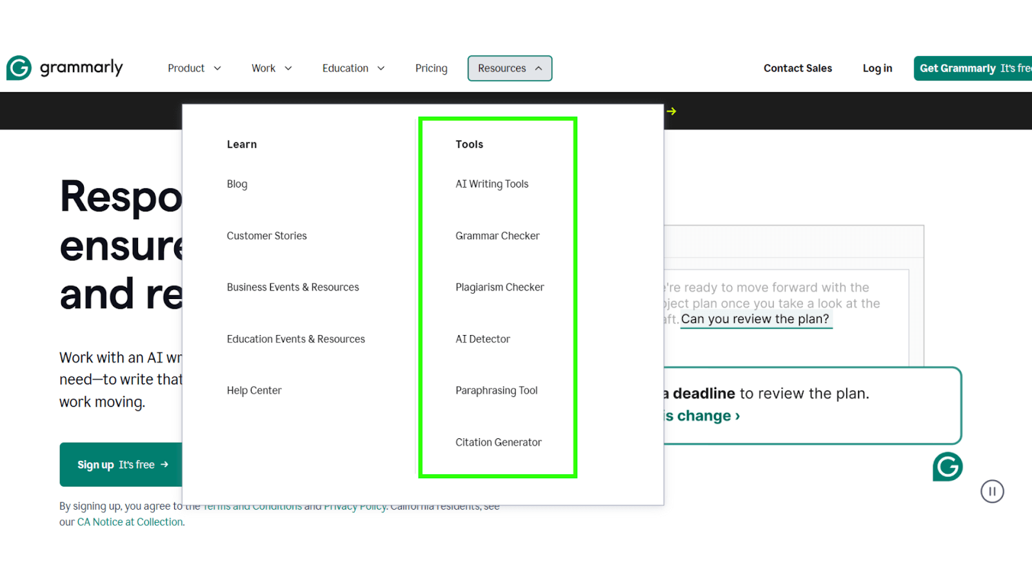Select AI Writing Tools under Tools
The height and width of the screenshot is (580, 1032).
(x=491, y=184)
